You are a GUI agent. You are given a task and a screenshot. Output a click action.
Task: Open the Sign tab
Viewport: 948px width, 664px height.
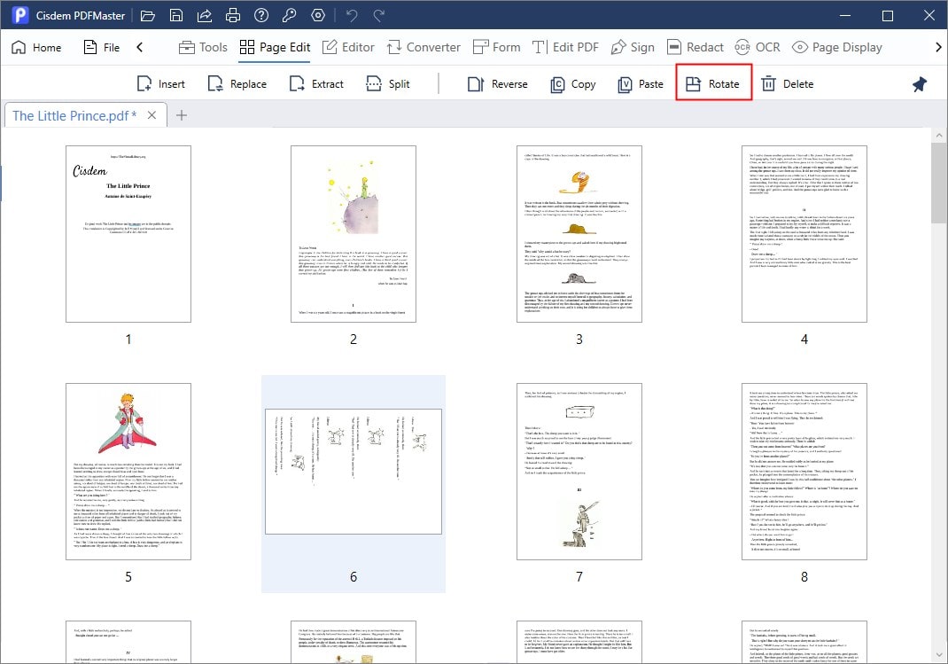(633, 47)
